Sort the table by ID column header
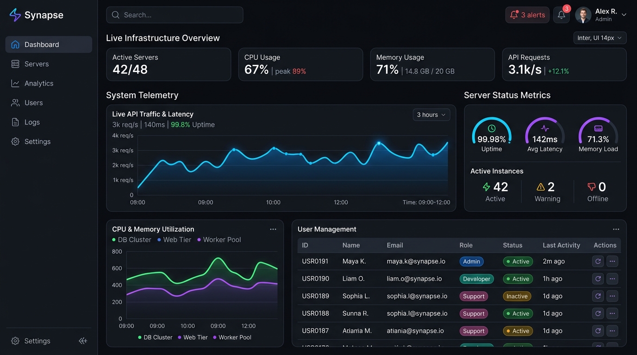Image resolution: width=637 pixels, height=355 pixels. pos(305,245)
